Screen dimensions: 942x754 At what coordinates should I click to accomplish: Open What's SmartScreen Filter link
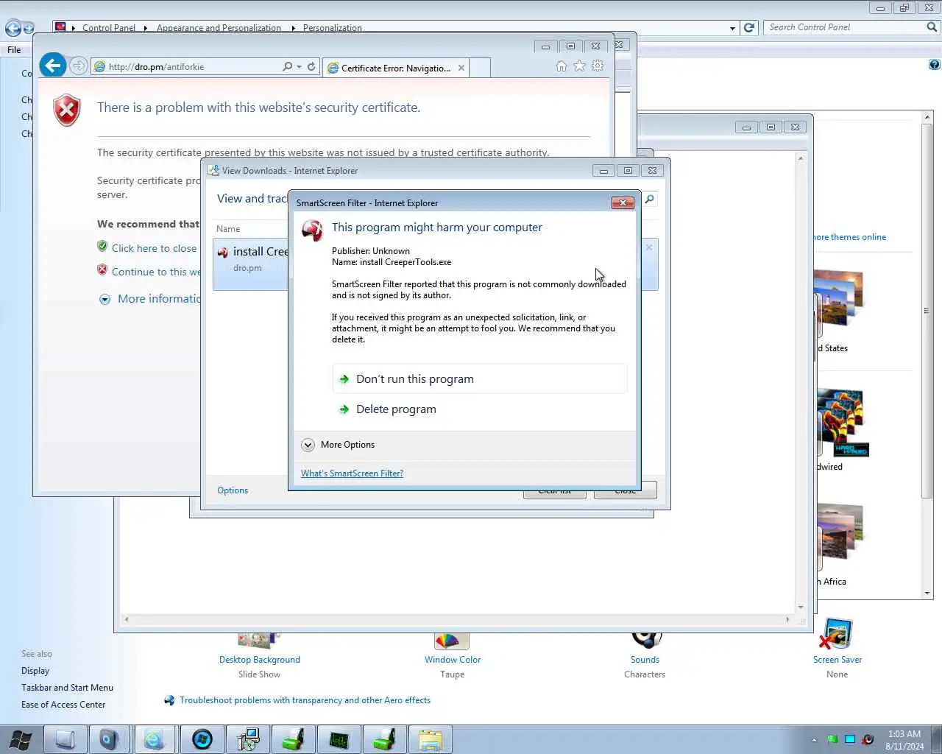click(352, 473)
